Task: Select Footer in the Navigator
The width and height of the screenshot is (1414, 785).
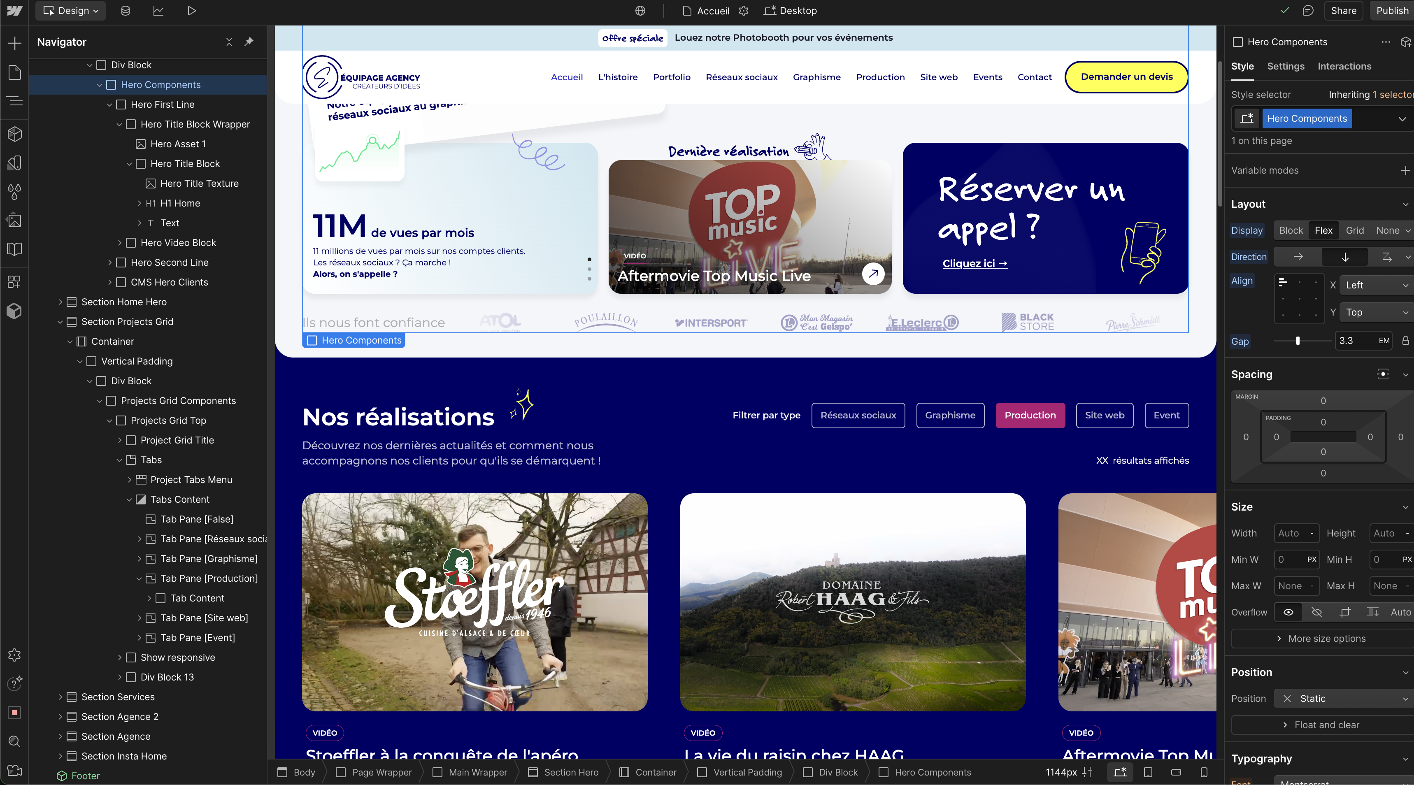Action: pyautogui.click(x=85, y=776)
